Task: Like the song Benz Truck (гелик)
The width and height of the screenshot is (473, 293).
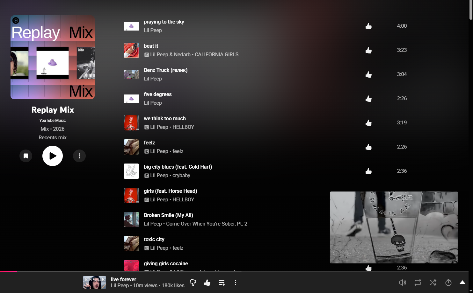Action: (368, 74)
